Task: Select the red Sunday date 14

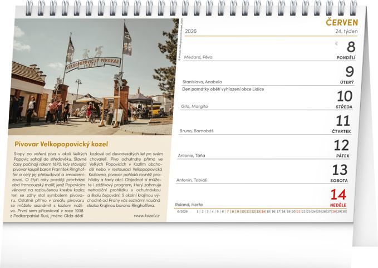Action: point(339,195)
